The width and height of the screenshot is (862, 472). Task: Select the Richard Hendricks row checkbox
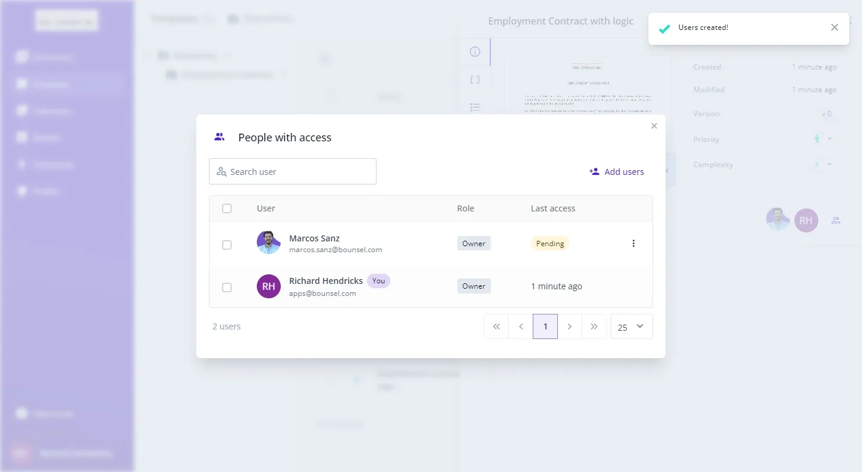click(227, 288)
